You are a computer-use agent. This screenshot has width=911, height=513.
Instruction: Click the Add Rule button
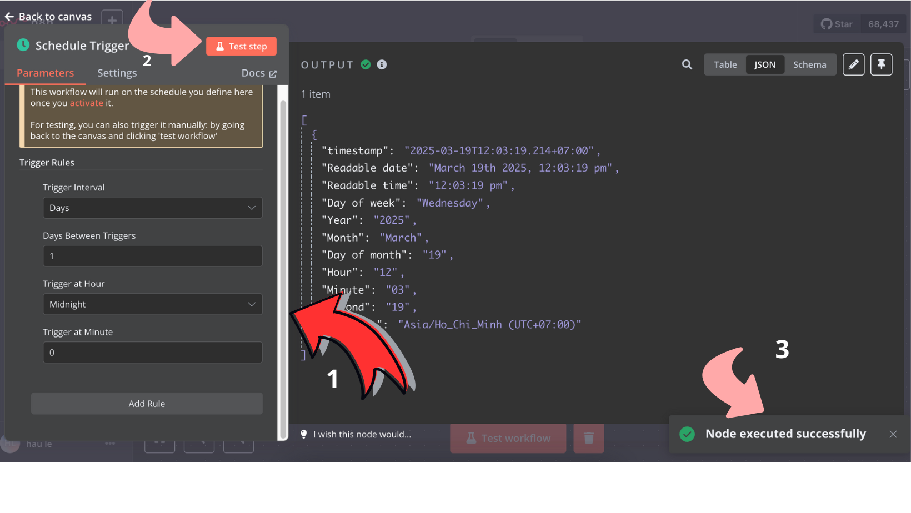147,404
